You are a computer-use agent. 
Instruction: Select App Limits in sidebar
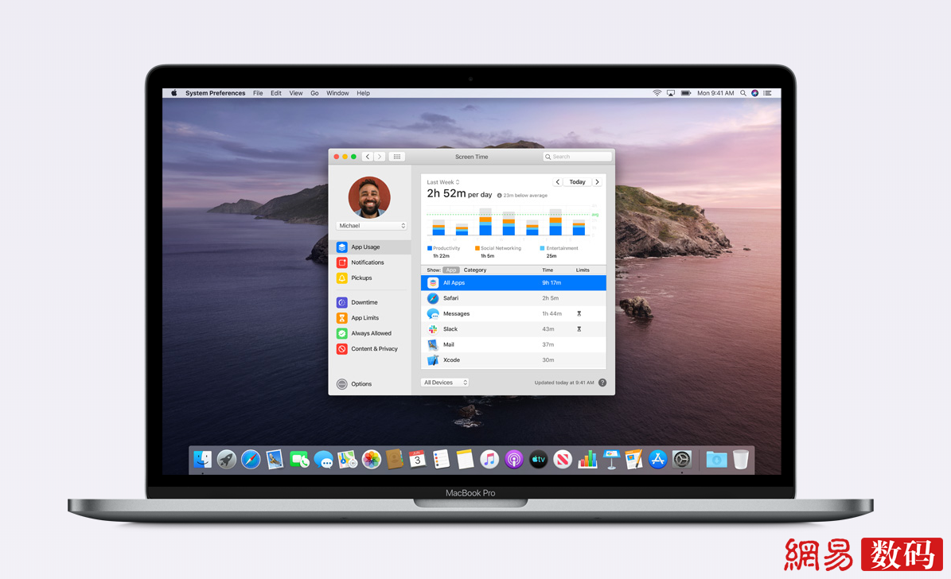(x=364, y=318)
